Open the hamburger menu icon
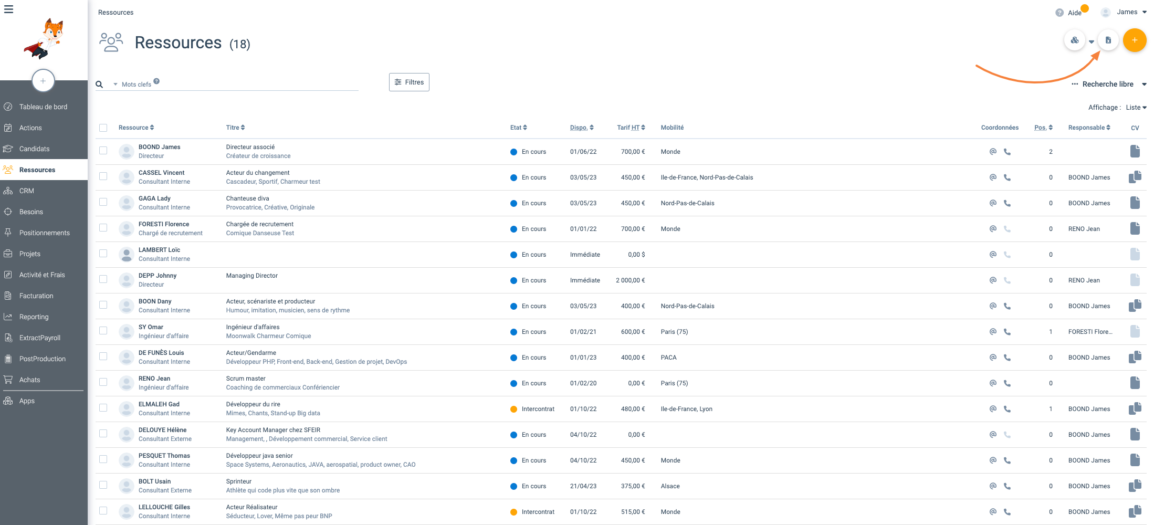This screenshot has width=1154, height=525. point(8,9)
